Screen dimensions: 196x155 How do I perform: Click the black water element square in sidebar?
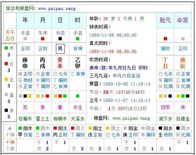click(x=6, y=110)
